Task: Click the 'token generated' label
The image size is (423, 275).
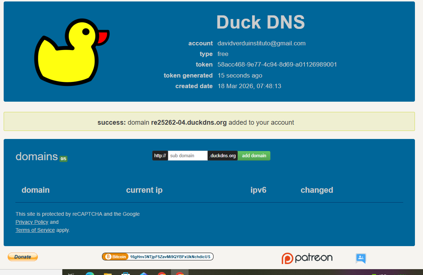Action: coord(188,76)
